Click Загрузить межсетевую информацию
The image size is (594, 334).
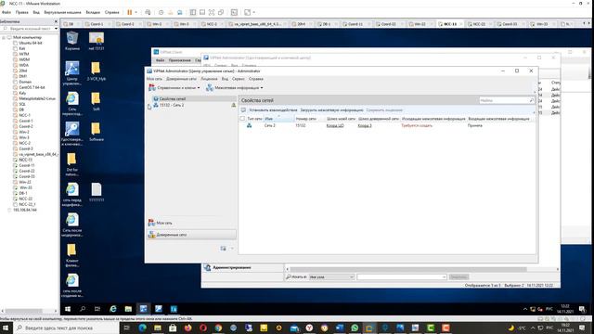pyautogui.click(x=331, y=109)
